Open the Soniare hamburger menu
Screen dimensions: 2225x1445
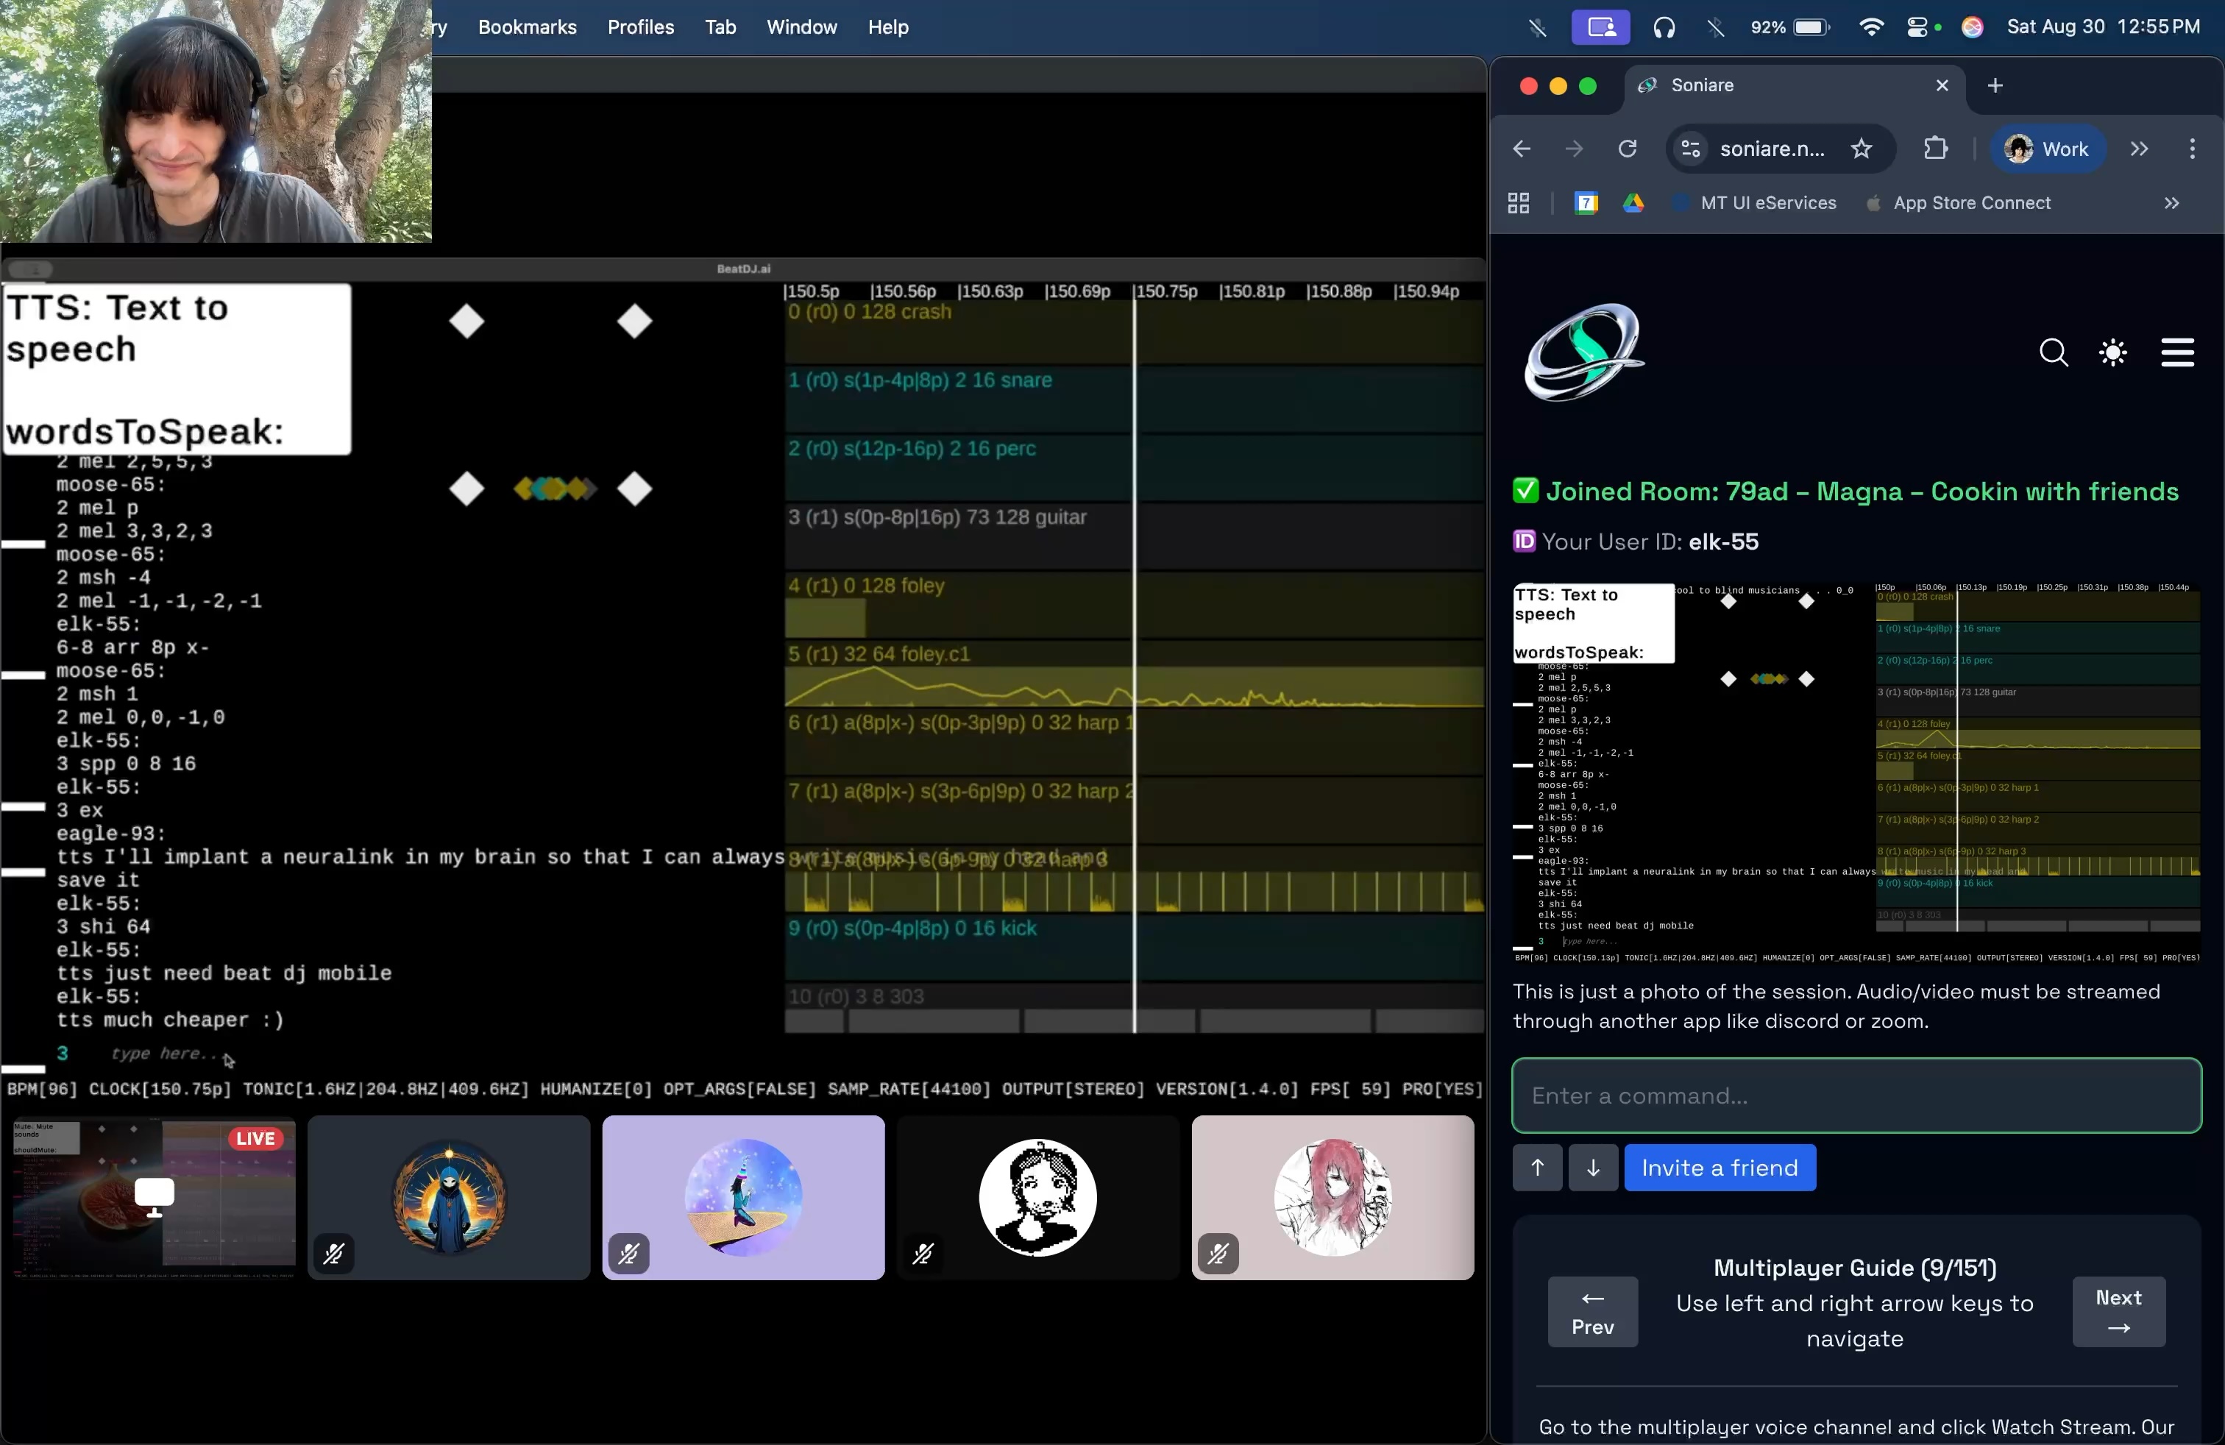[x=2176, y=353]
